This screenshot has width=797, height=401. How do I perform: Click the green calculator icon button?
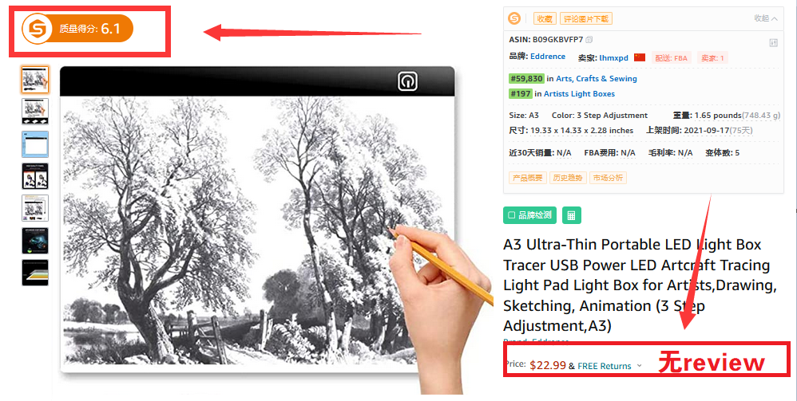[x=571, y=215]
